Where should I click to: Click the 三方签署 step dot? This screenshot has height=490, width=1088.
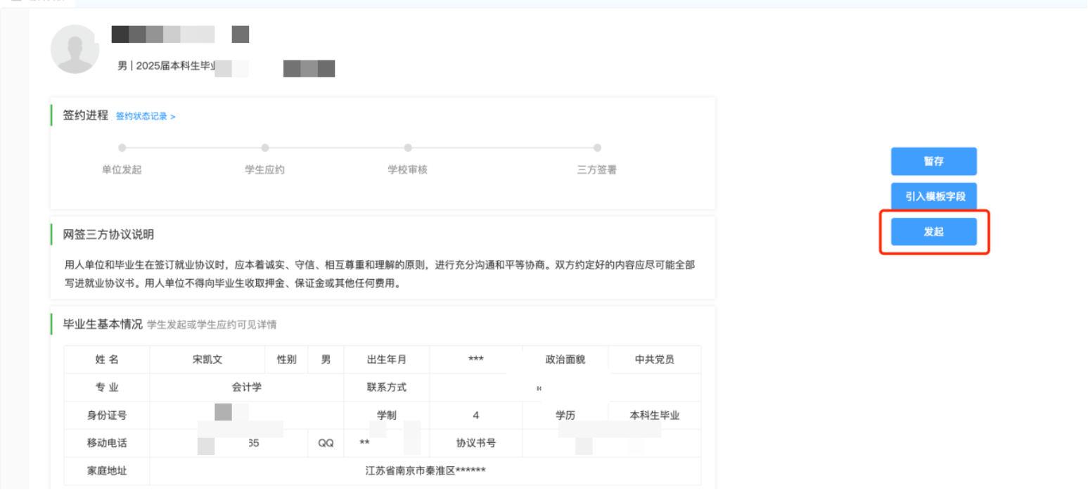pyautogui.click(x=597, y=148)
